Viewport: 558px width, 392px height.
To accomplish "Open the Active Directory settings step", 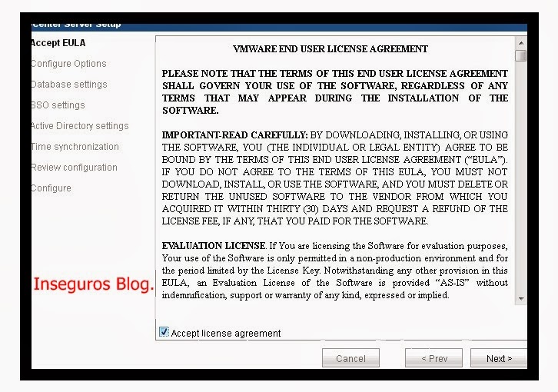I will (80, 126).
